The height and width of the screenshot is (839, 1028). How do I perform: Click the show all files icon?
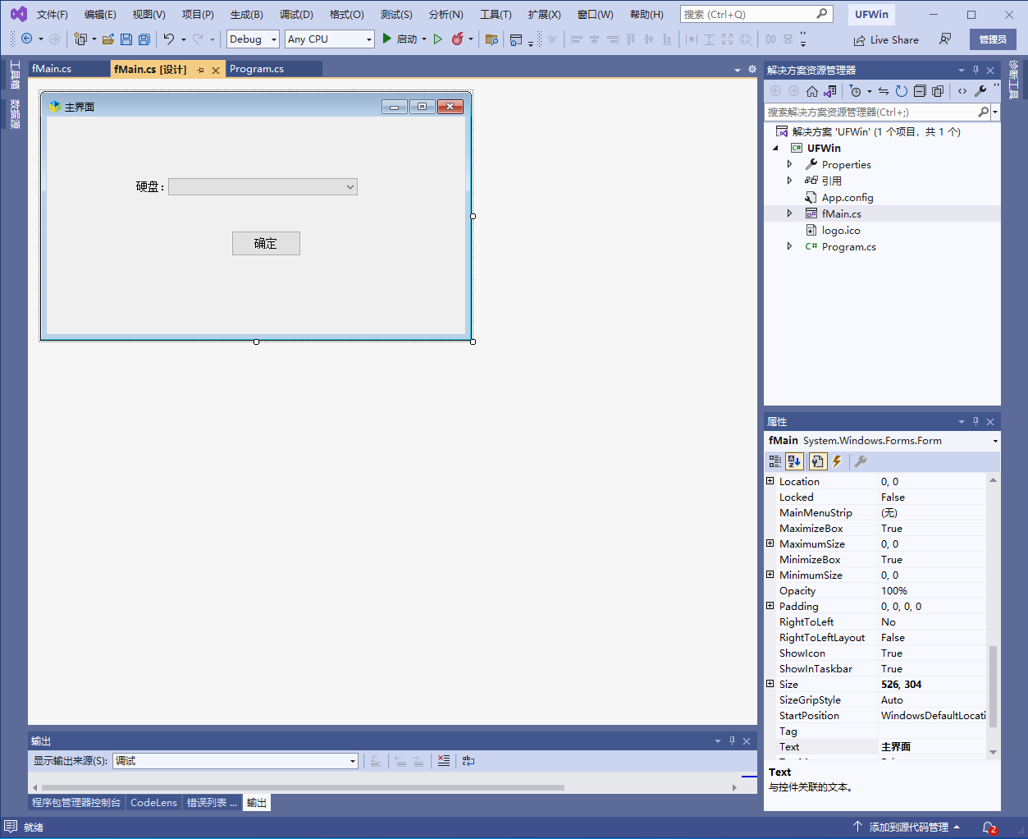pyautogui.click(x=938, y=91)
